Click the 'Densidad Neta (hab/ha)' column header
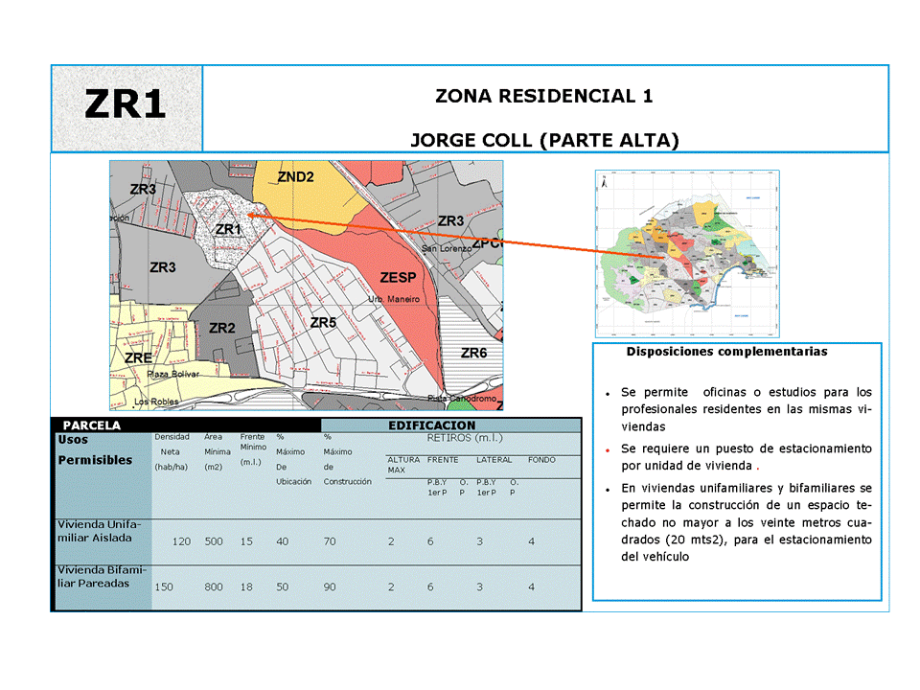Viewport: 920px width, 690px height. [x=172, y=451]
